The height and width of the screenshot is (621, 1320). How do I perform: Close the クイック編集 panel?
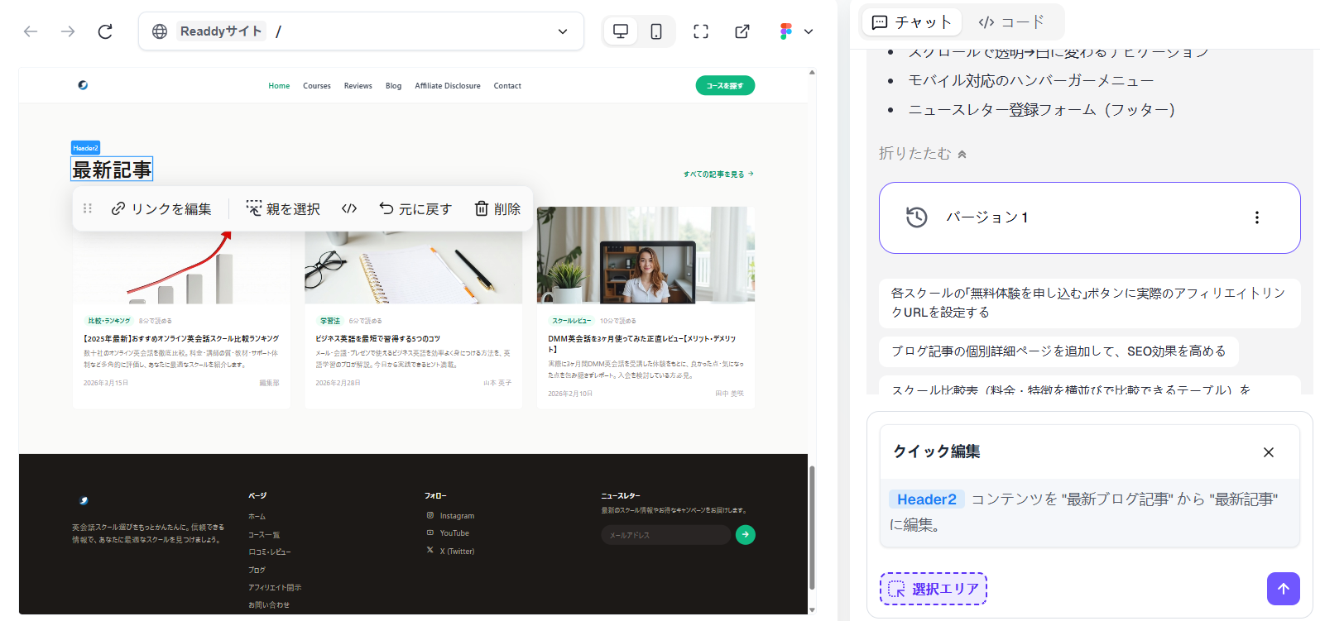(1269, 452)
